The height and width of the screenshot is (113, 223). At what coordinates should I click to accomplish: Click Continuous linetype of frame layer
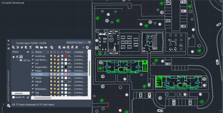79,78
